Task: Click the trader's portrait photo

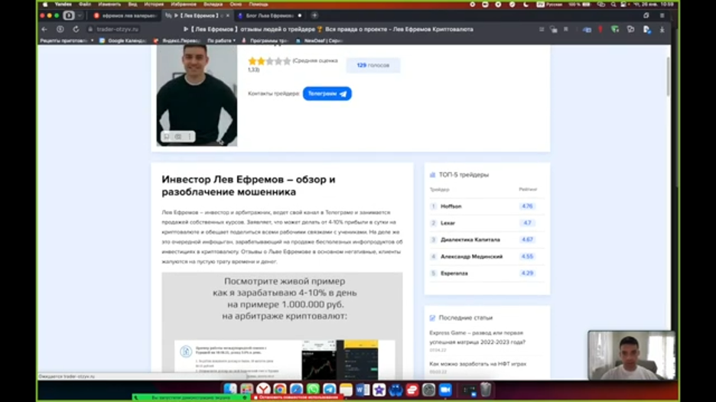Action: click(x=197, y=96)
